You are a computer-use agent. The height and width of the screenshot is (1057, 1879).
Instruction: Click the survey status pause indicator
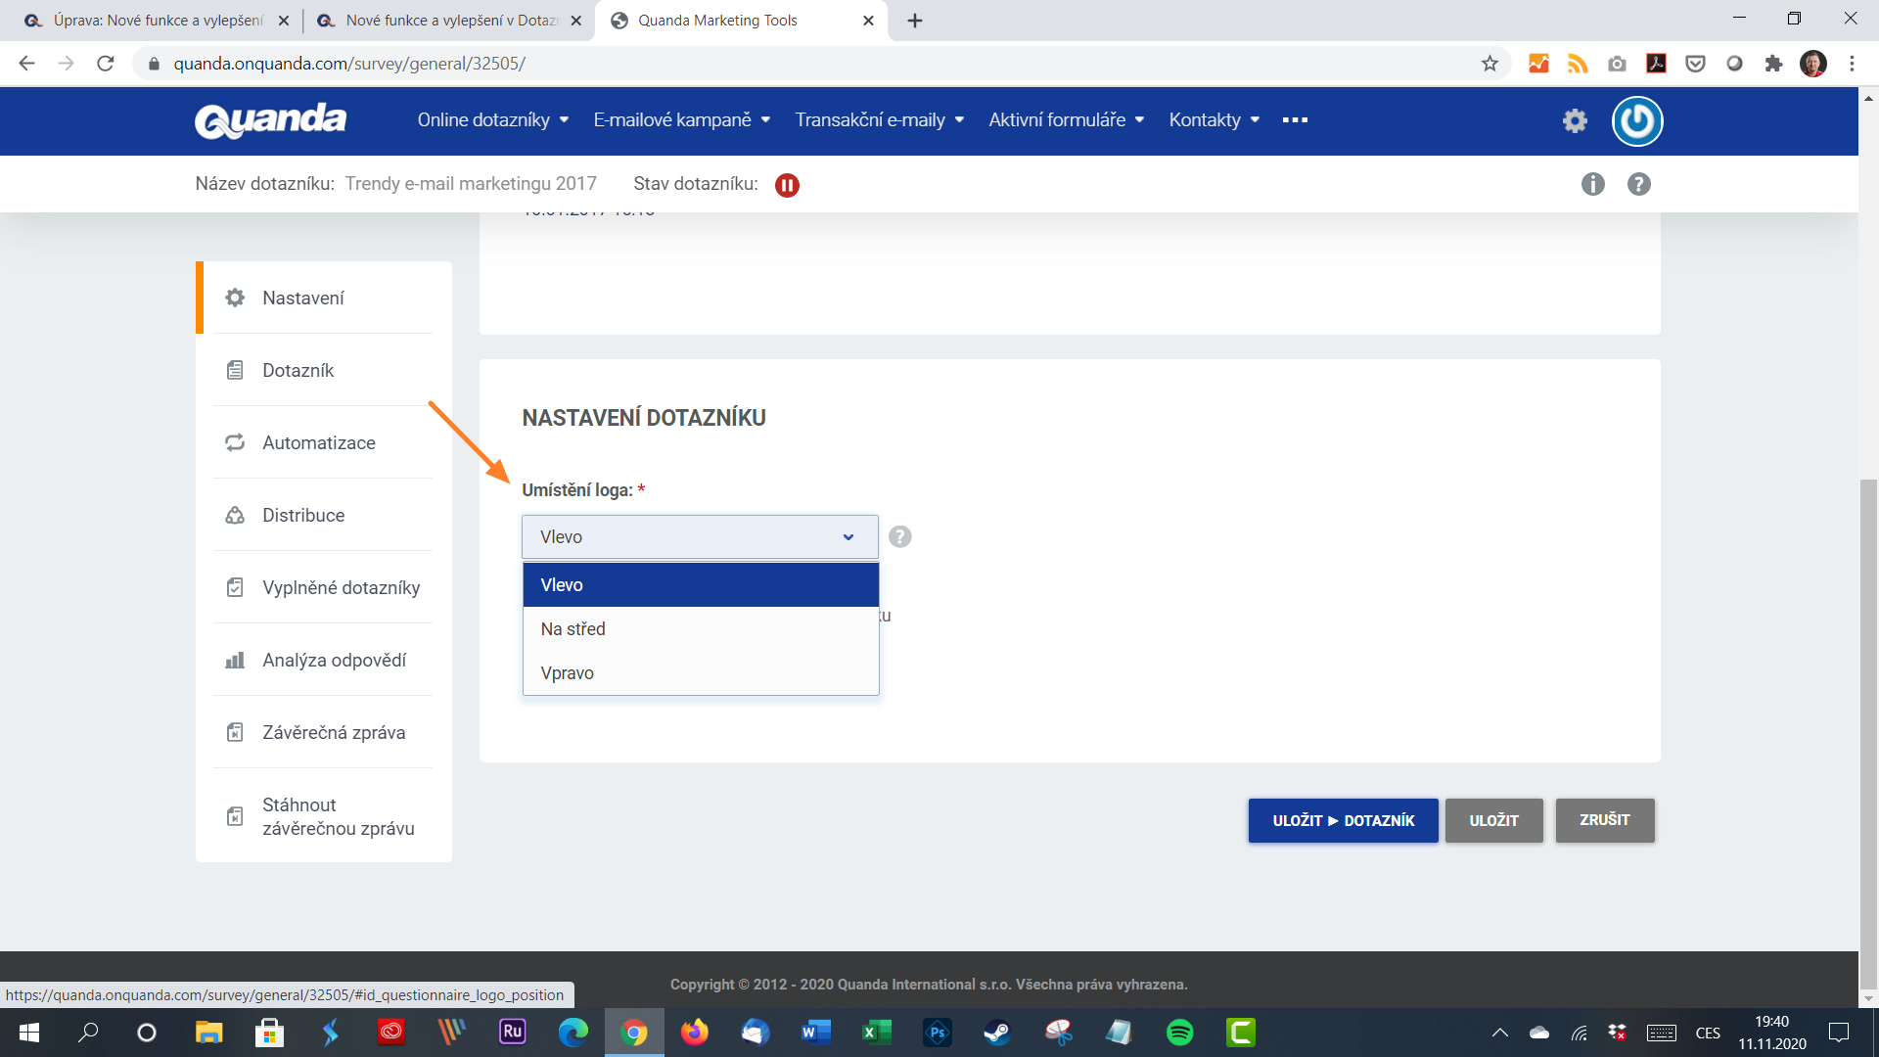(x=787, y=184)
